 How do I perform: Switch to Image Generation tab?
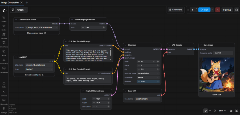(x=10, y=3)
